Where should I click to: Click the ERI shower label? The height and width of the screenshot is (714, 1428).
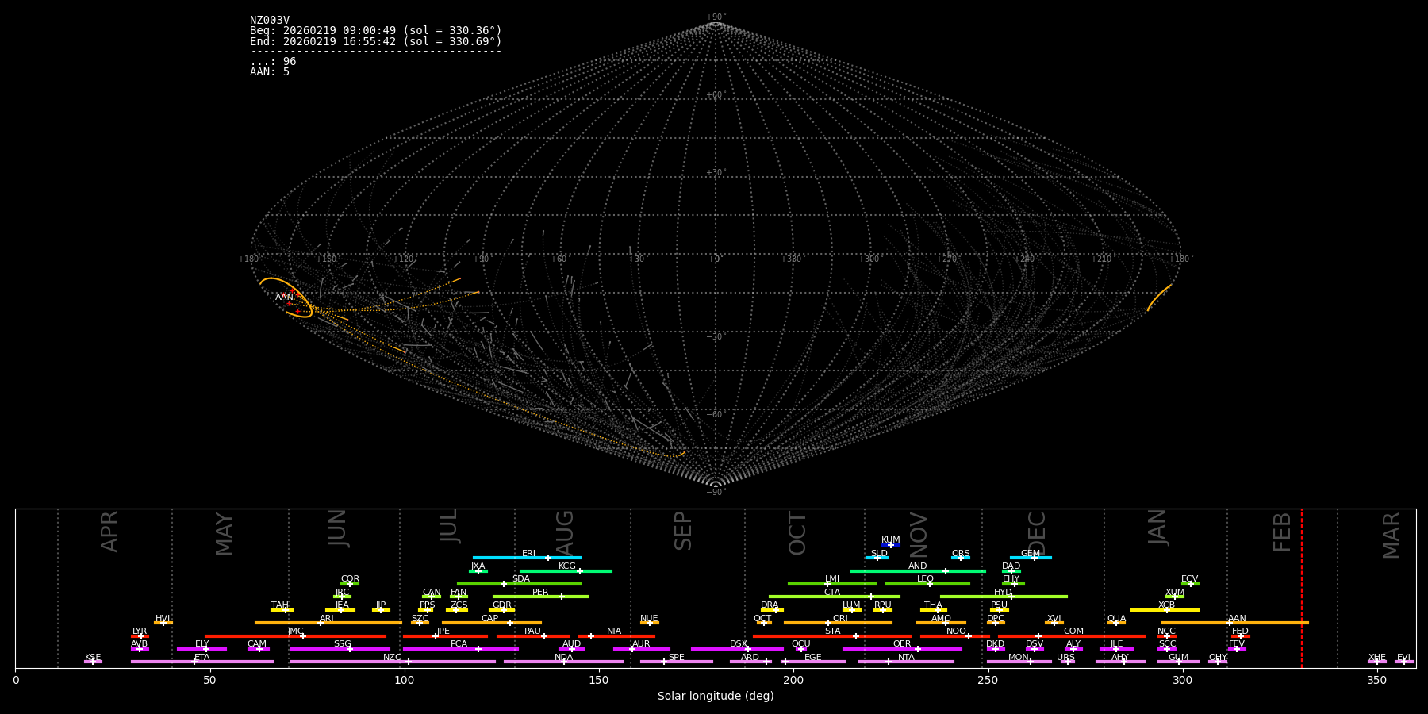click(x=529, y=554)
